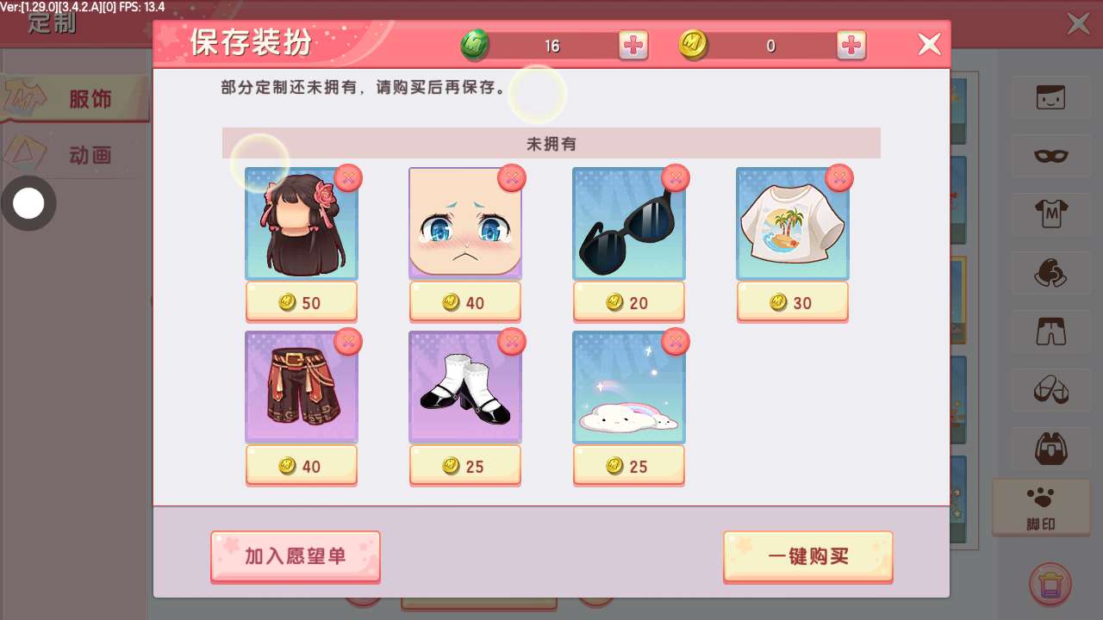Remove the palm tree T-shirt item

click(839, 178)
